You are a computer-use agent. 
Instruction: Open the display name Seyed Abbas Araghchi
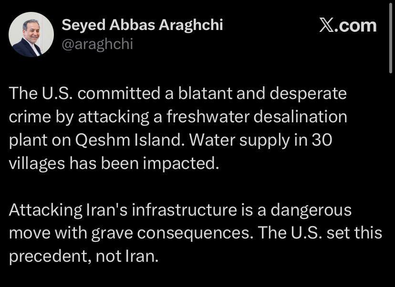click(142, 25)
